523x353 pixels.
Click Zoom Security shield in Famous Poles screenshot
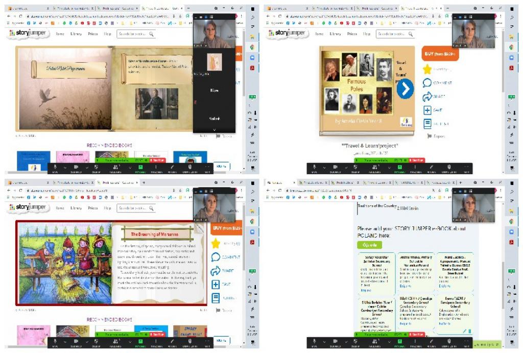[355, 167]
